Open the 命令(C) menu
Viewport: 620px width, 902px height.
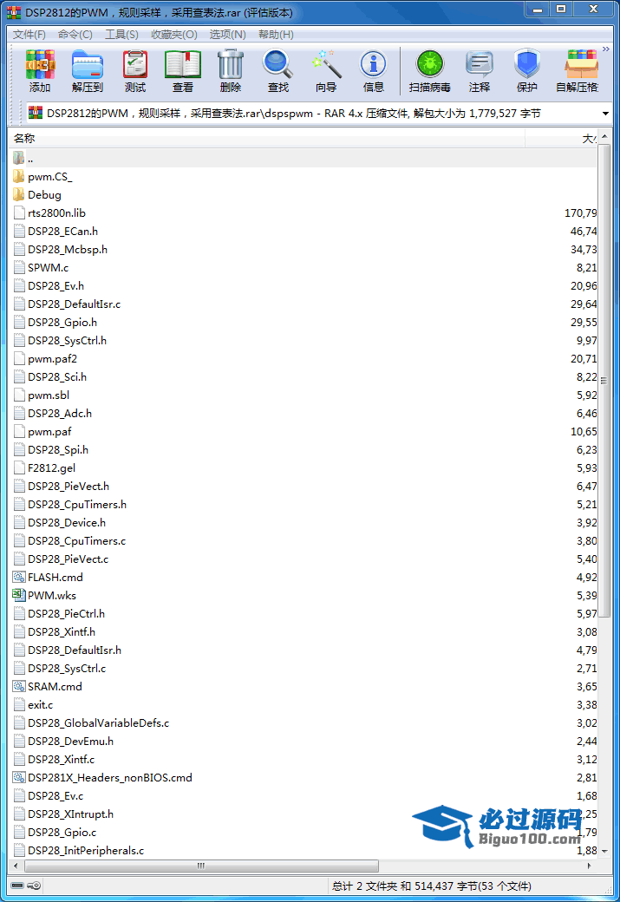[75, 35]
